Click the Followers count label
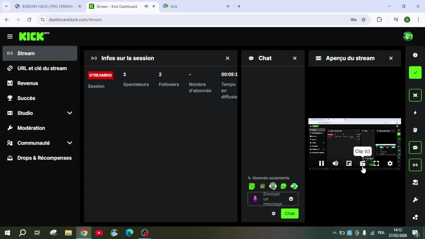 pyautogui.click(x=169, y=84)
